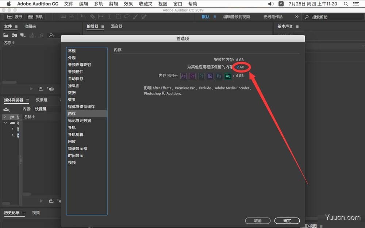Switch to Waveform editor view
Viewport: 365px width, 228px height.
pyautogui.click(x=15, y=16)
